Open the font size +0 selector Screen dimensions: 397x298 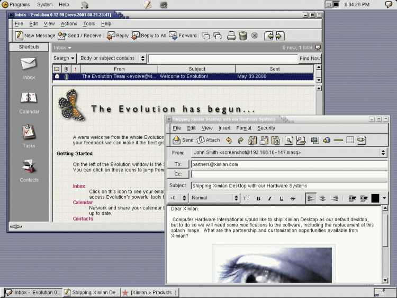(x=178, y=198)
